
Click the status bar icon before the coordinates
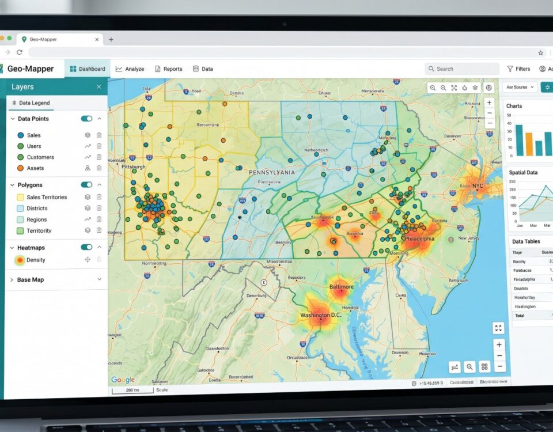click(414, 384)
